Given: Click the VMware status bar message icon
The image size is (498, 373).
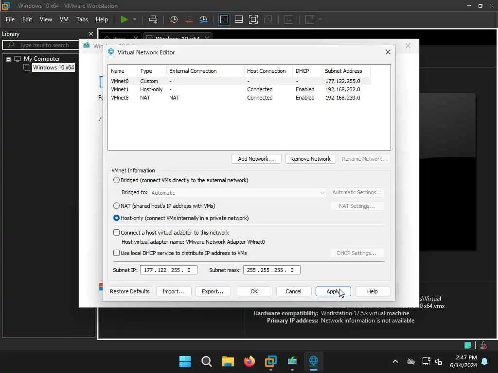Looking at the screenshot, I should click(467, 345).
